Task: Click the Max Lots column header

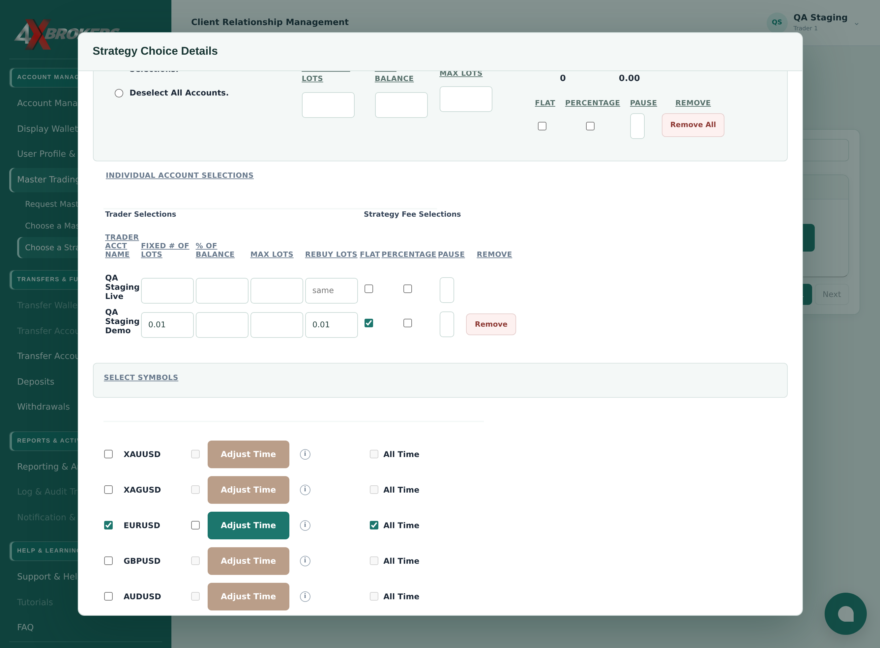Action: tap(272, 255)
